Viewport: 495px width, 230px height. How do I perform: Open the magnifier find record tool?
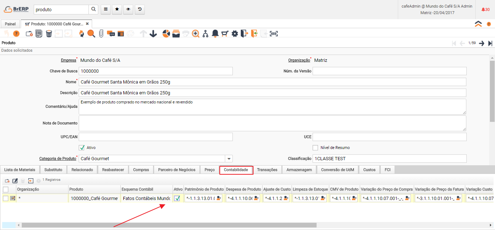click(x=91, y=34)
